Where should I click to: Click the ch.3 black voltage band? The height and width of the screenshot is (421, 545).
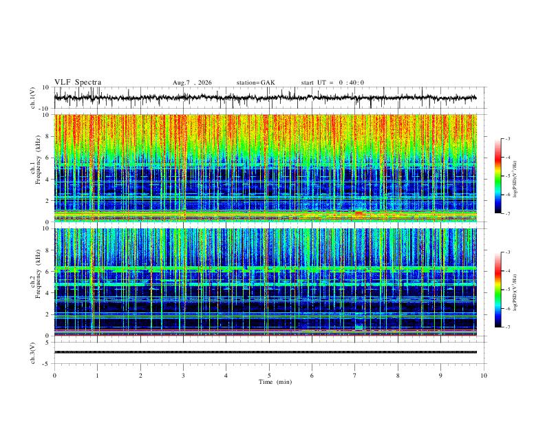click(x=265, y=352)
